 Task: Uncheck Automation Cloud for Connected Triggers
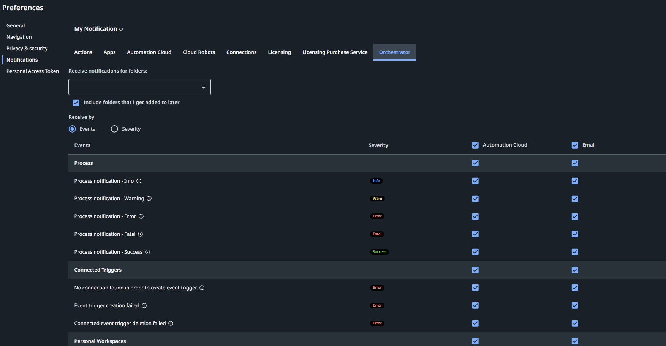pyautogui.click(x=475, y=270)
